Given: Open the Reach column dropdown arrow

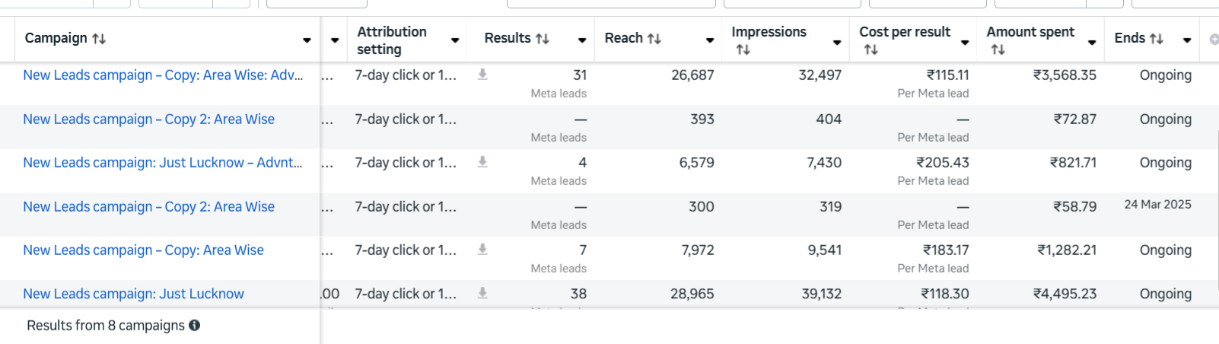Looking at the screenshot, I should tap(710, 40).
